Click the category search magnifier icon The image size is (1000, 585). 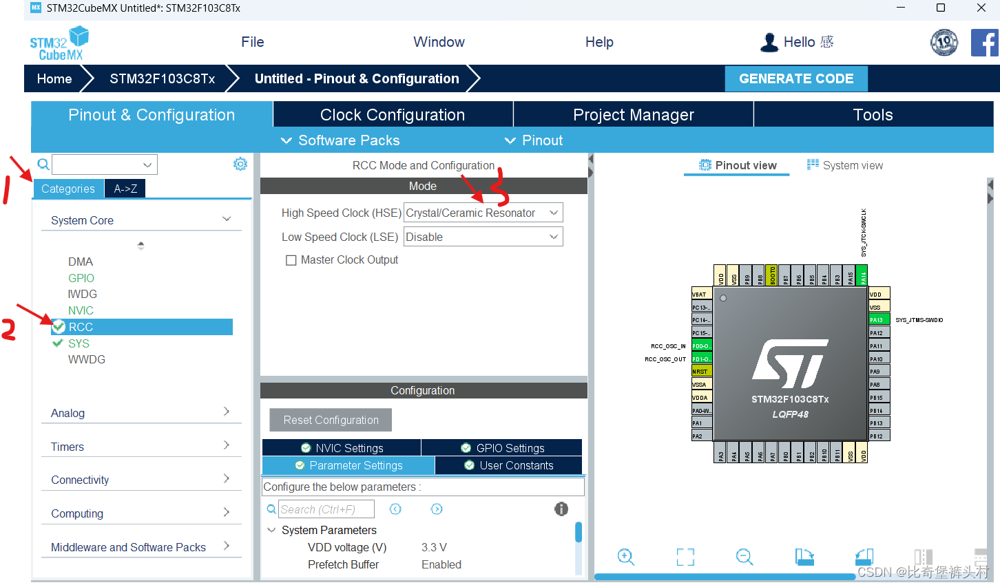(43, 164)
